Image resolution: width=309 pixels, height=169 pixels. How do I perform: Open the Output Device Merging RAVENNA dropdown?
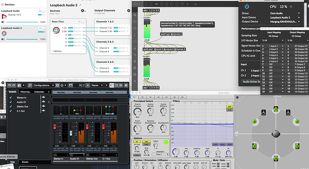[284, 22]
